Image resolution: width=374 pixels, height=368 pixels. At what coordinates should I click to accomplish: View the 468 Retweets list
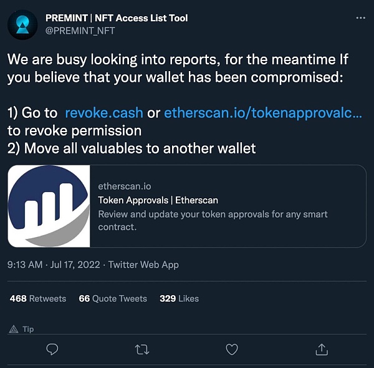coord(38,299)
